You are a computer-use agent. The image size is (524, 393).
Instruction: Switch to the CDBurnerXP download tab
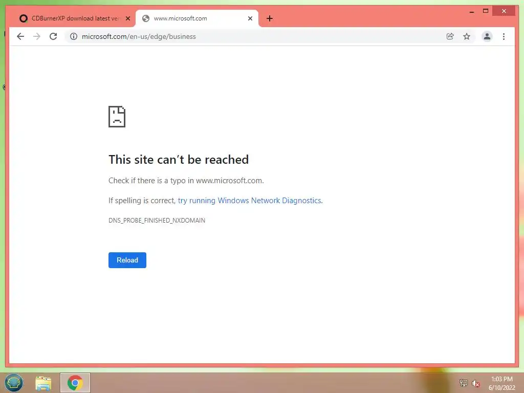click(x=75, y=18)
